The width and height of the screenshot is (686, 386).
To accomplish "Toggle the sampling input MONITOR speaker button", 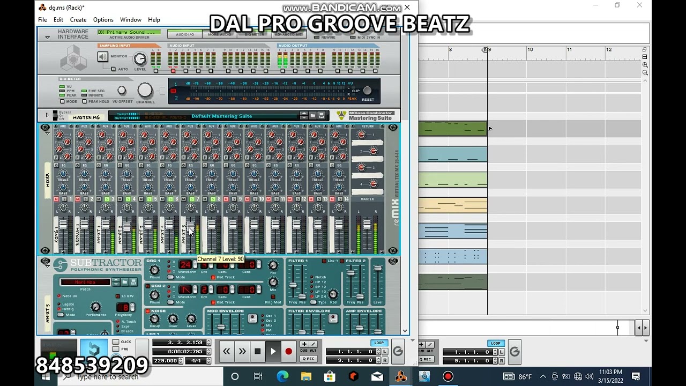I will pyautogui.click(x=103, y=56).
